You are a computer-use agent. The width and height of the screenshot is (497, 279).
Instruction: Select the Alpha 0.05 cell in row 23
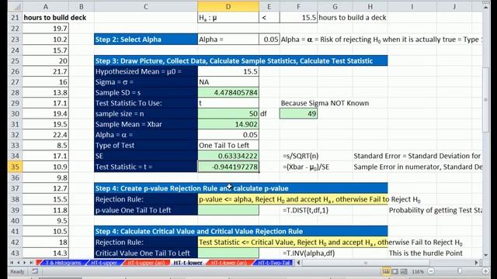(x=269, y=40)
